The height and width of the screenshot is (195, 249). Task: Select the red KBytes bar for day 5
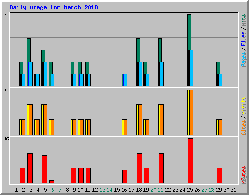click(44, 169)
